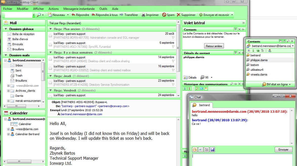Expand the Archives_clients folder
The image size is (297, 166).
(8, 91)
